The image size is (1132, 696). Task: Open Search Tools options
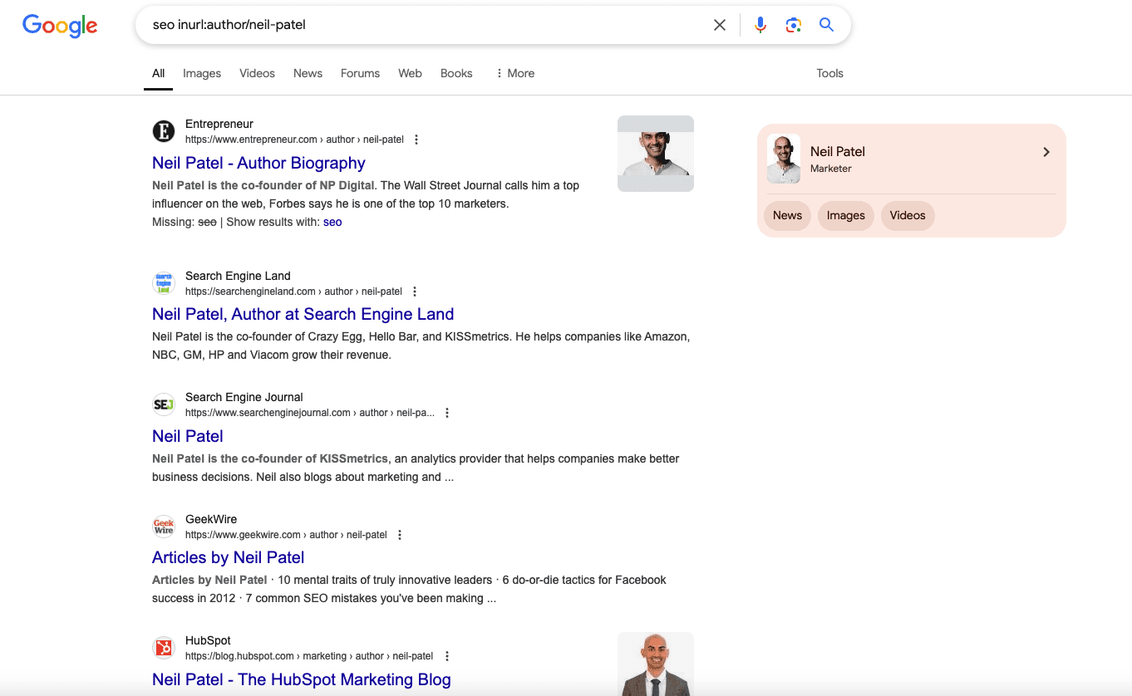(x=829, y=73)
